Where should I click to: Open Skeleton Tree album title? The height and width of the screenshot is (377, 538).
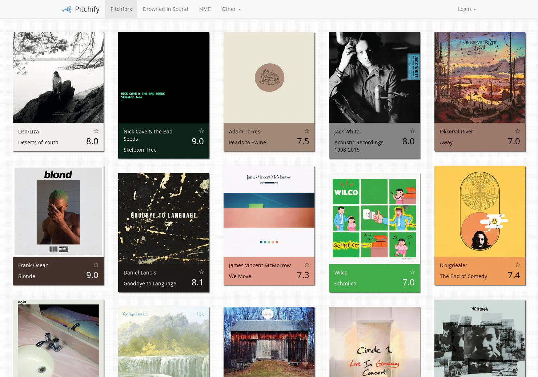coord(140,150)
